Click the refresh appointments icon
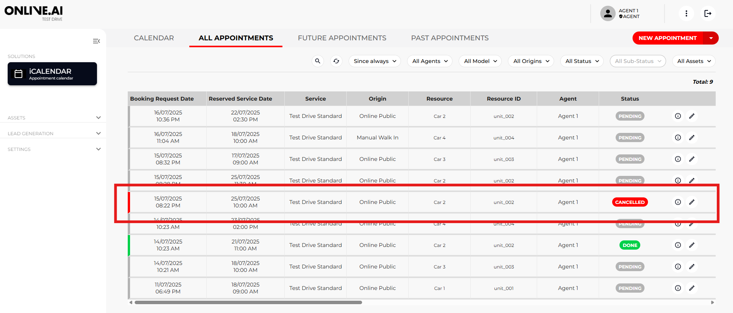733x313 pixels. point(336,61)
